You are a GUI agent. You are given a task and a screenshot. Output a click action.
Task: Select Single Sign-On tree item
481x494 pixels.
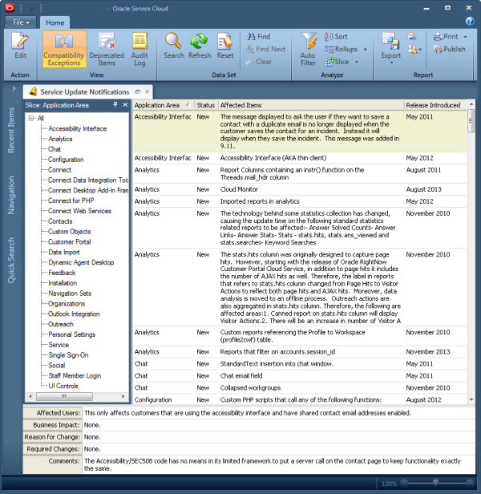pos(68,355)
